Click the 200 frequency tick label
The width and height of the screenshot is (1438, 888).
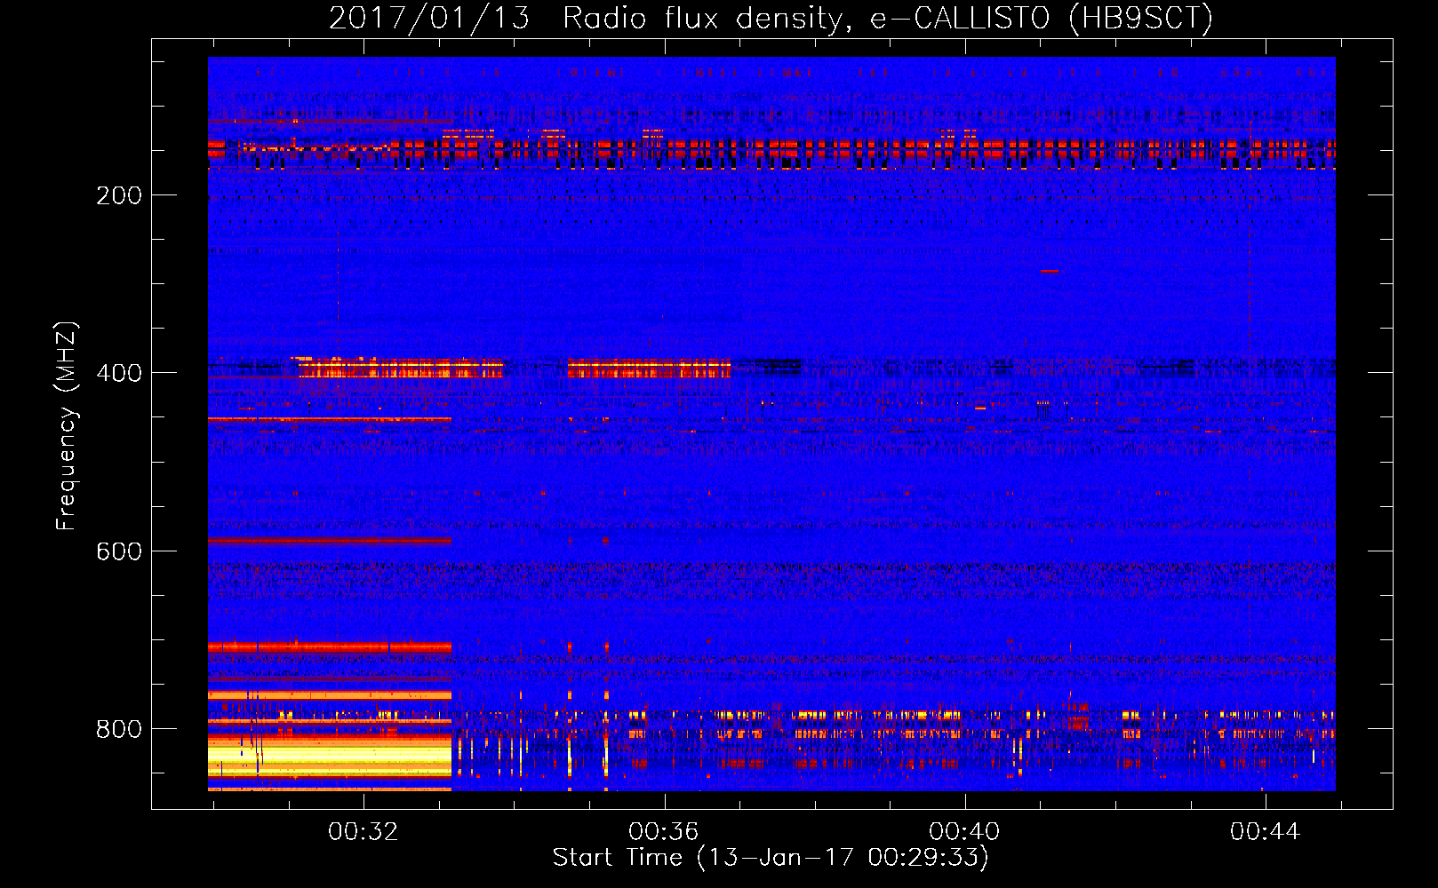(119, 195)
